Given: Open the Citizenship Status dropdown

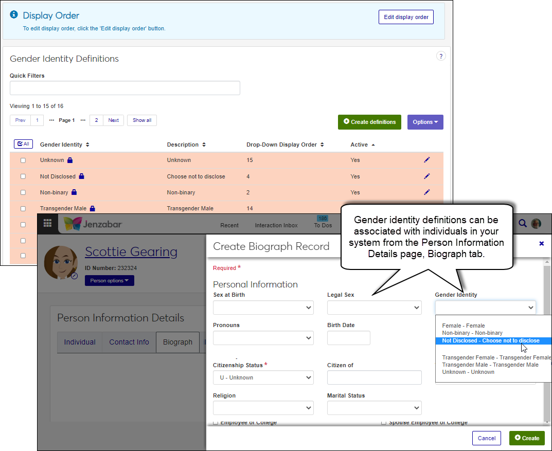Looking at the screenshot, I should point(263,377).
